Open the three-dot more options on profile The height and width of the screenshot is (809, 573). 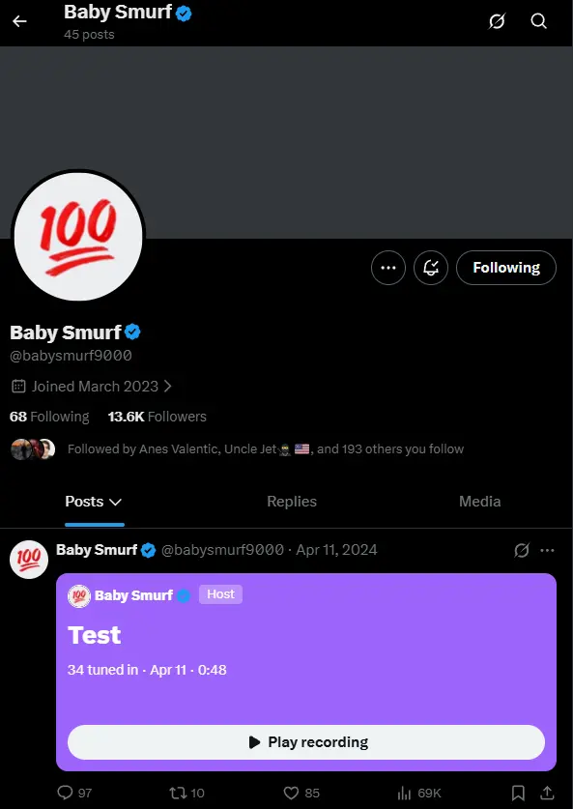point(388,268)
